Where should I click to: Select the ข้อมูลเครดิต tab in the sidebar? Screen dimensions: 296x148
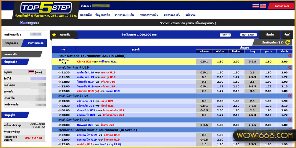click(x=12, y=43)
